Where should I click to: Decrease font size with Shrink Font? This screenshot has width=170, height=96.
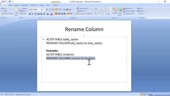50,10
